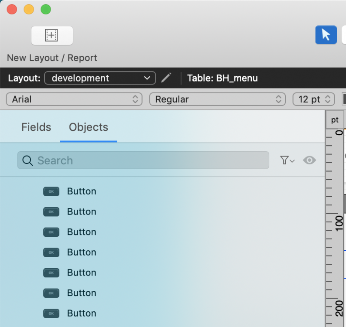Open the filter objects funnel menu
This screenshot has width=346, height=327.
tap(287, 160)
